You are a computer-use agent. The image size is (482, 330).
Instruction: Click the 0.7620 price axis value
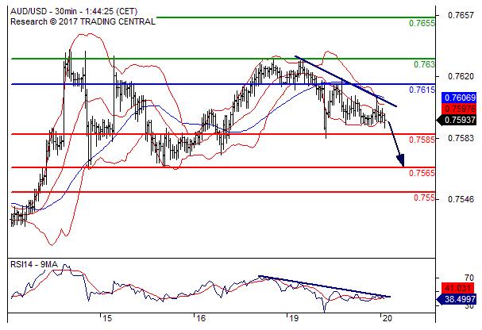pos(461,76)
